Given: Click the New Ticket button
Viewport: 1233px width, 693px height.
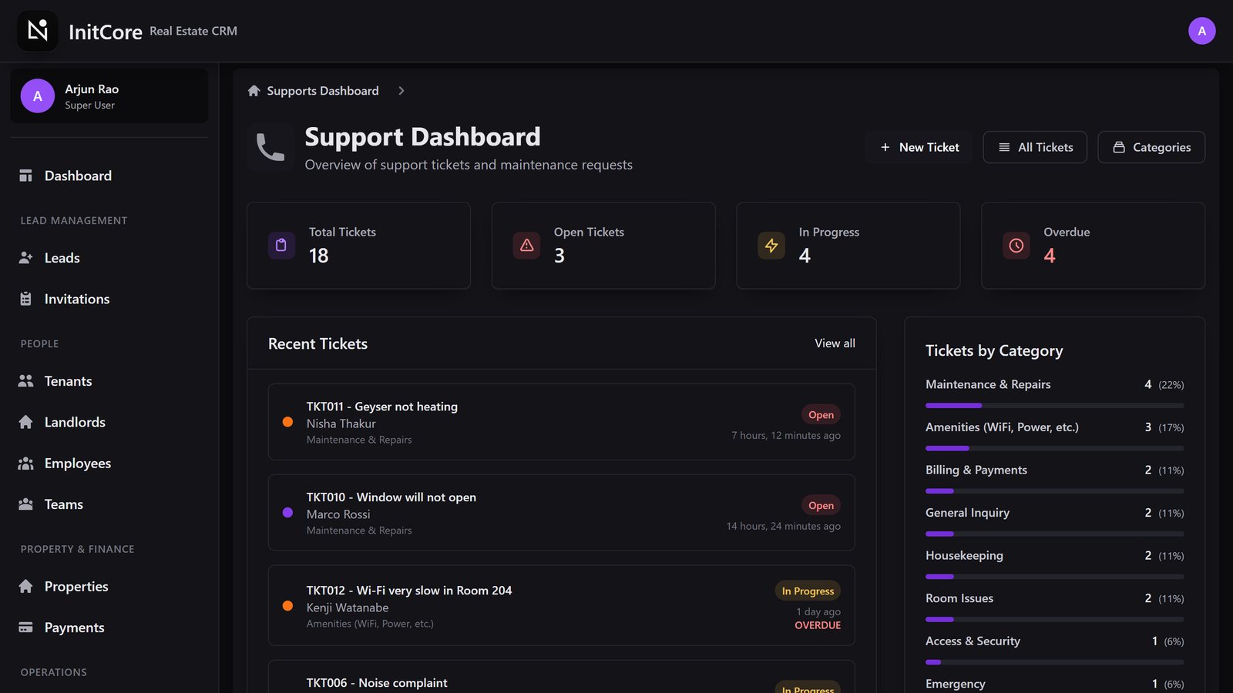Looking at the screenshot, I should pyautogui.click(x=919, y=147).
